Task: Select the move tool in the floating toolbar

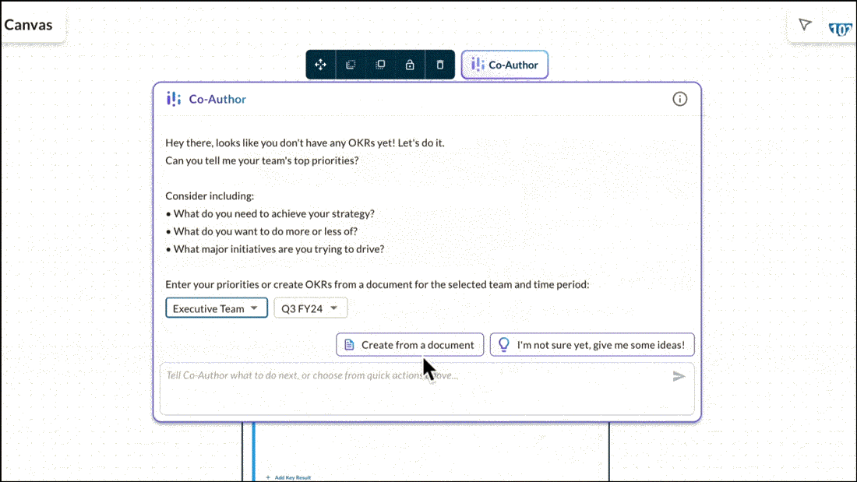Action: 320,65
